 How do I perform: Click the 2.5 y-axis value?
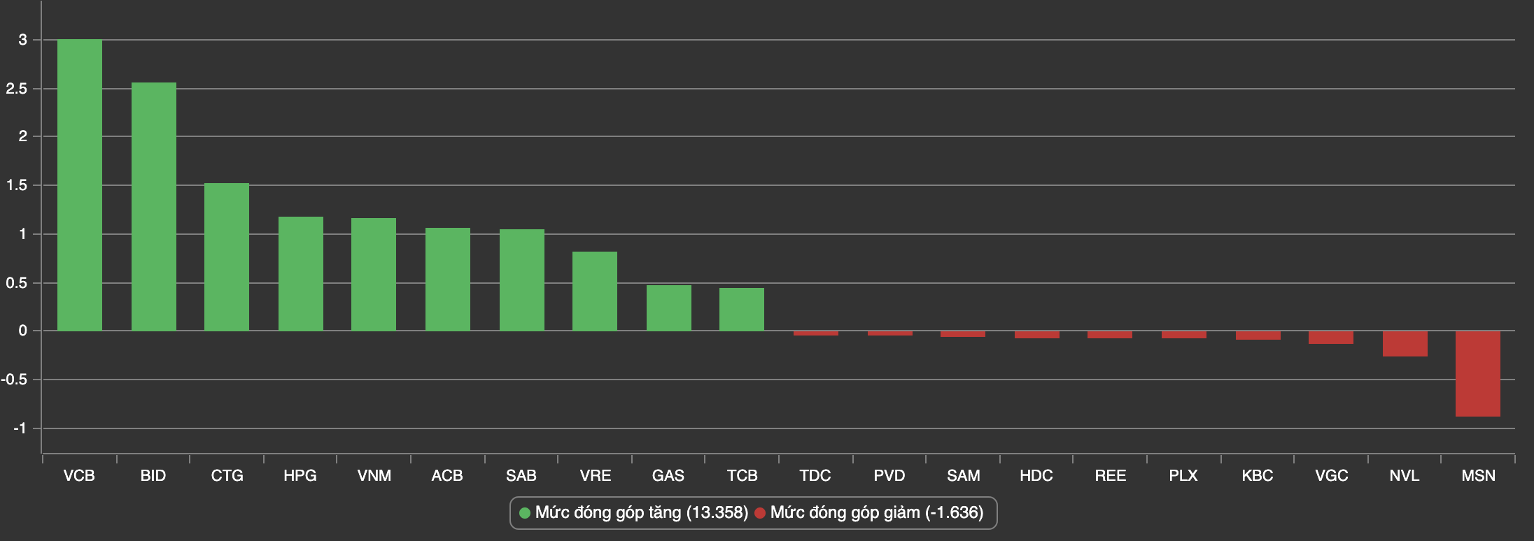[16, 89]
